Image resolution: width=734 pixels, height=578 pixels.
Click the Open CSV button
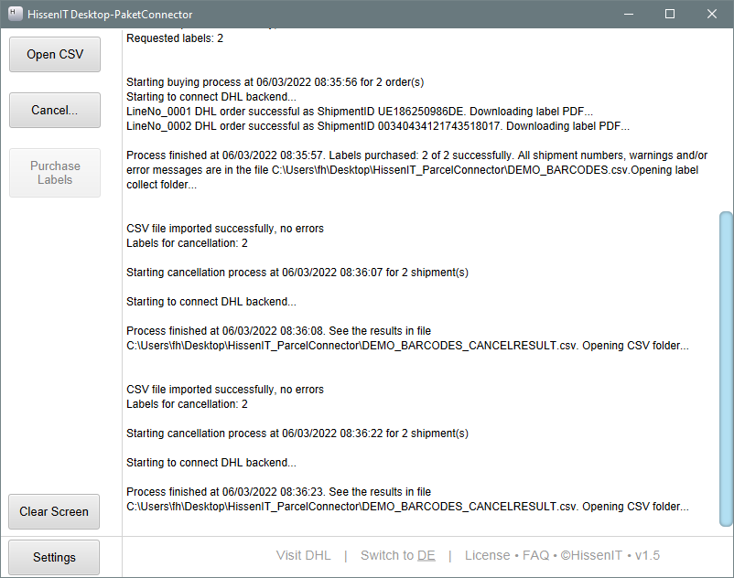click(x=55, y=54)
